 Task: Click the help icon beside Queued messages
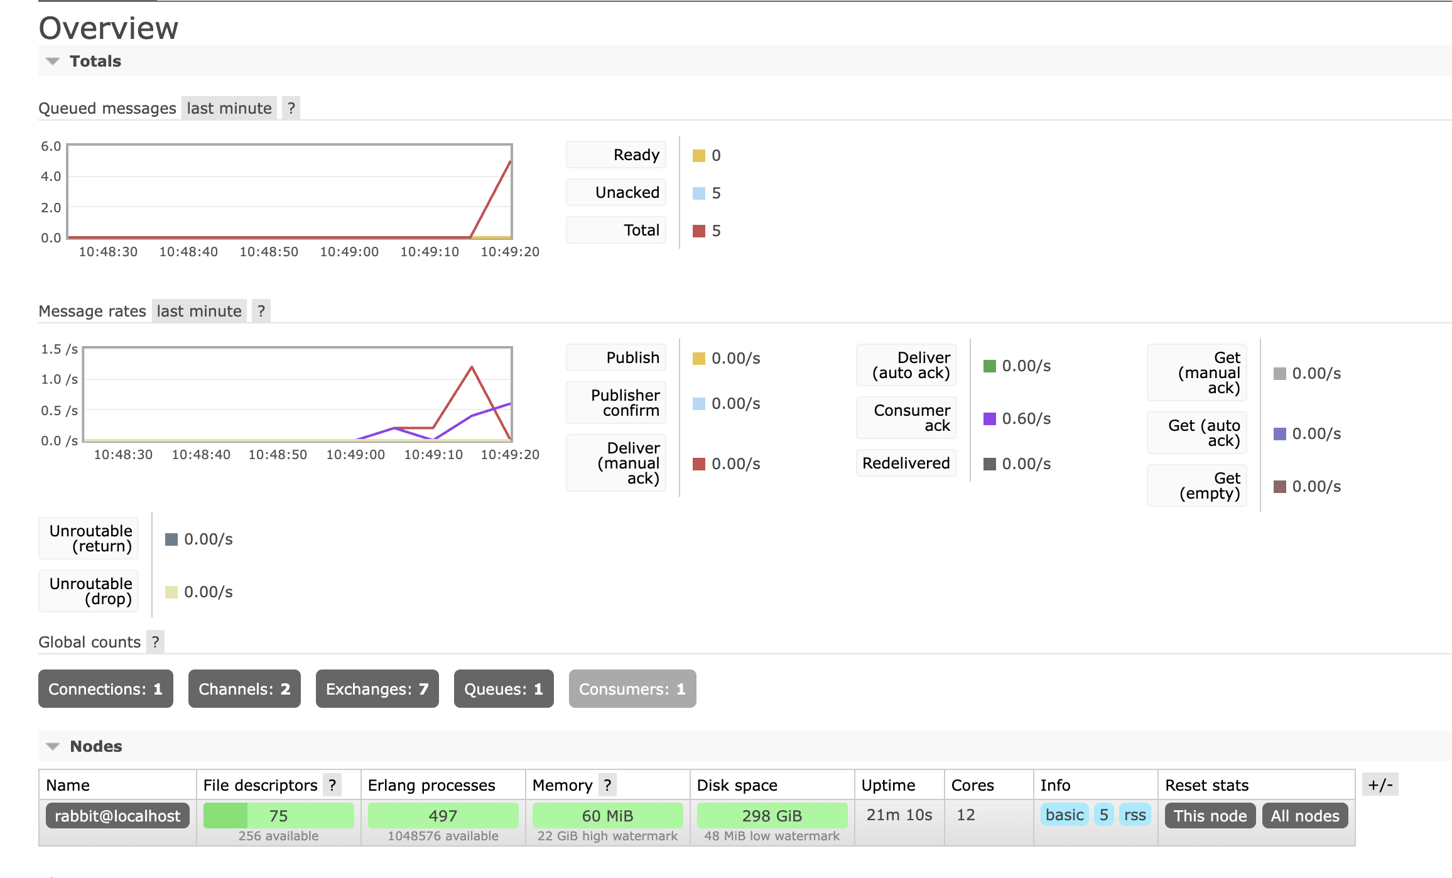tap(291, 108)
